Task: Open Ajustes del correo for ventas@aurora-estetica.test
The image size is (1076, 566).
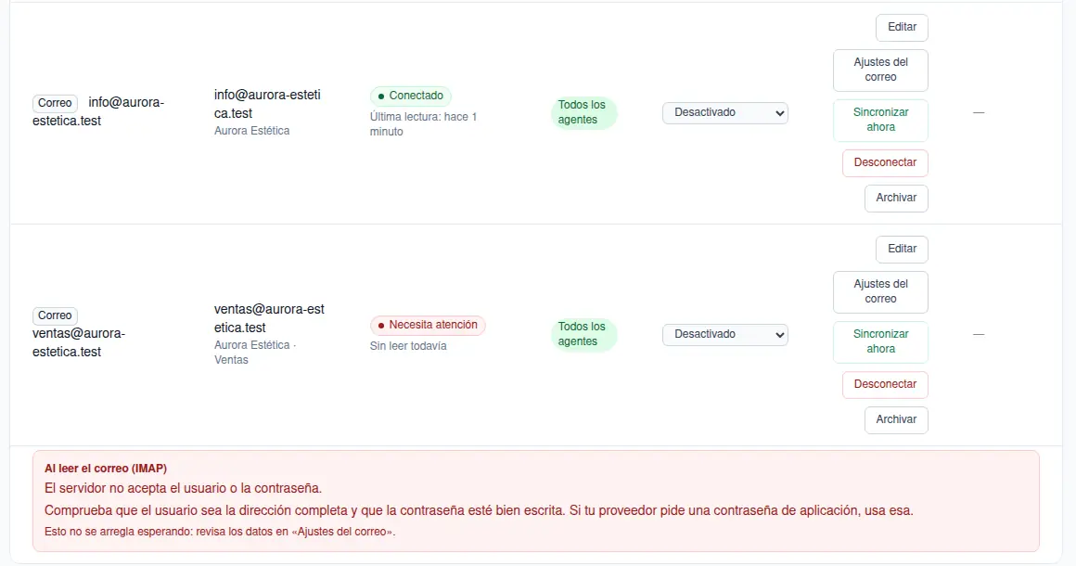Action: pos(880,291)
